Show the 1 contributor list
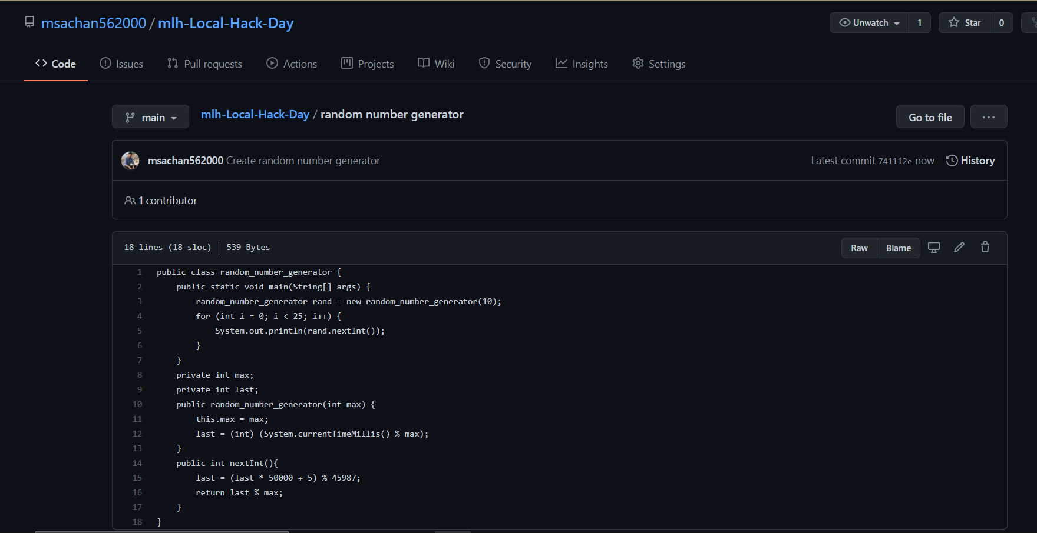Viewport: 1037px width, 533px height. point(161,201)
